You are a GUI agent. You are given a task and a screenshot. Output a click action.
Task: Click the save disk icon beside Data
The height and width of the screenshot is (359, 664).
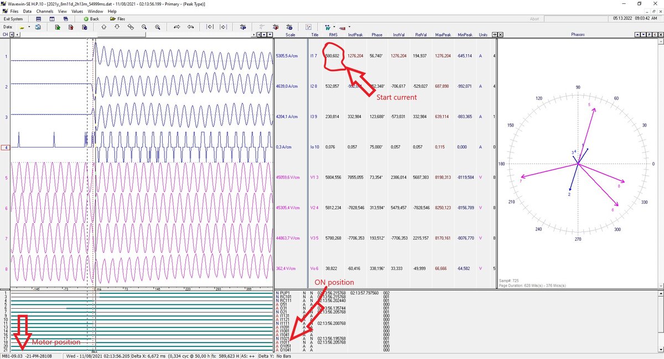tap(38, 27)
